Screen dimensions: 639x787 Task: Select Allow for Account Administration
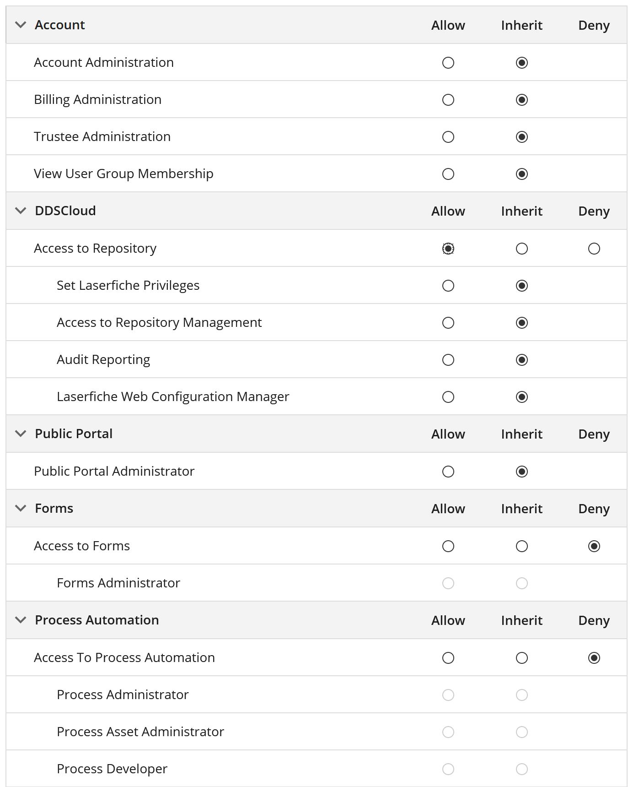448,63
